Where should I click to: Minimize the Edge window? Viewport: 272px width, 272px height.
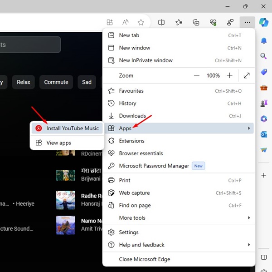pos(228,6)
